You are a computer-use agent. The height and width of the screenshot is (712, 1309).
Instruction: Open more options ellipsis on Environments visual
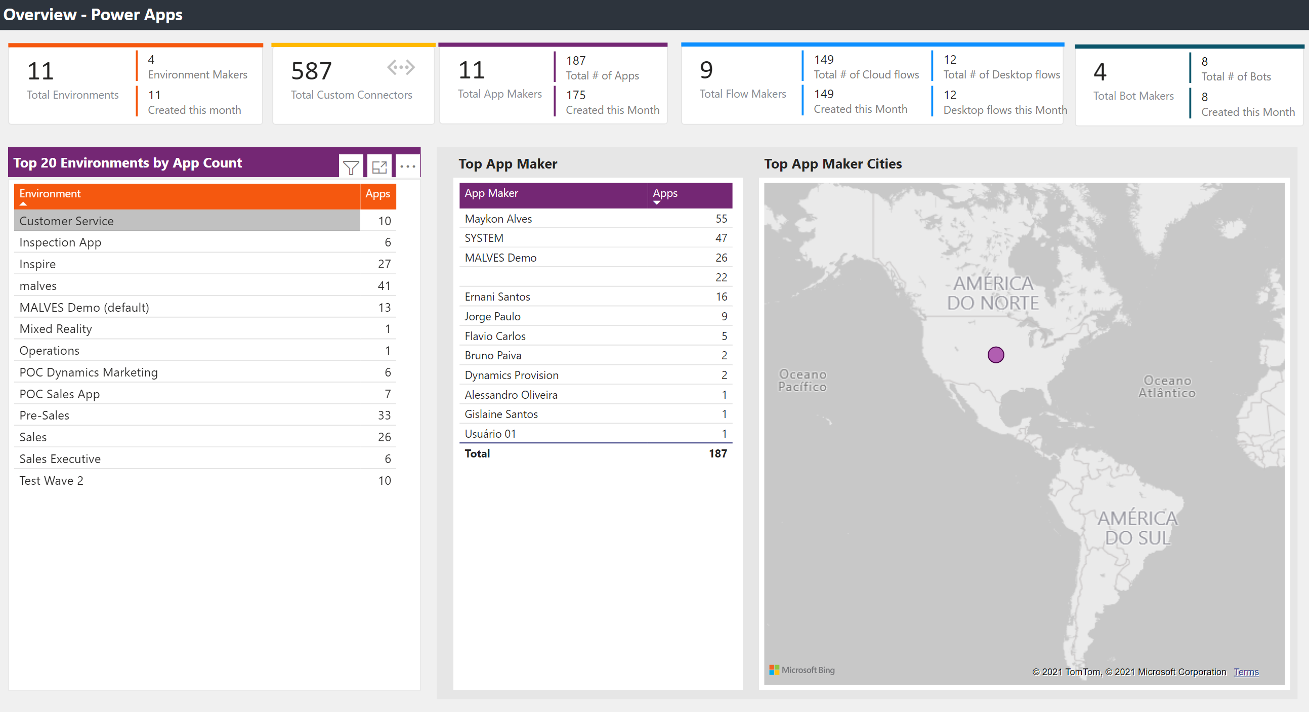click(x=407, y=166)
